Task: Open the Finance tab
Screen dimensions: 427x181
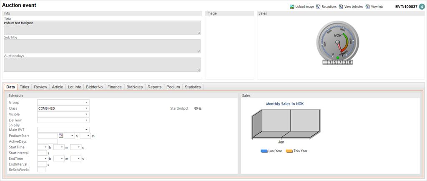Action: tap(114, 87)
